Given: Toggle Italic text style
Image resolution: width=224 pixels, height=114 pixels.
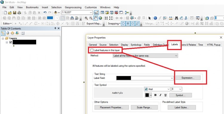Looking at the screenshot, I should 160,95.
